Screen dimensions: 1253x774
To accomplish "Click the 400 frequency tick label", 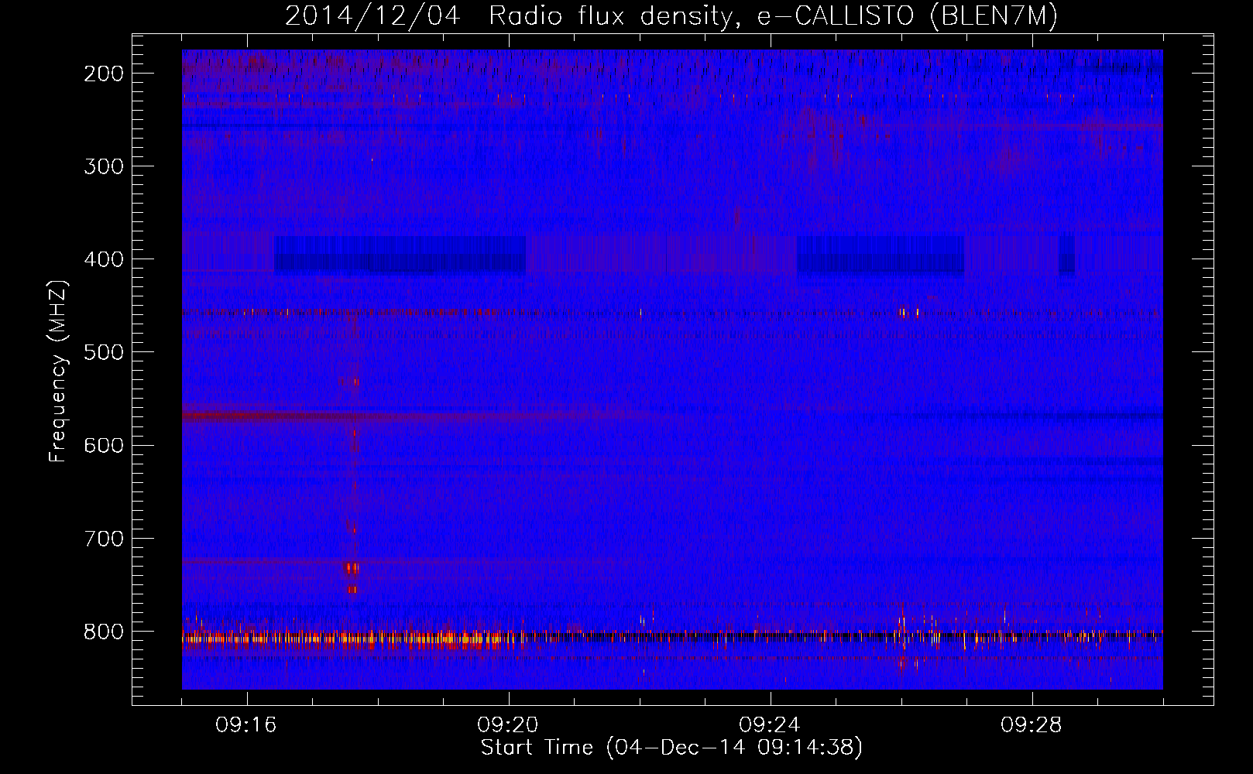I will [x=103, y=259].
